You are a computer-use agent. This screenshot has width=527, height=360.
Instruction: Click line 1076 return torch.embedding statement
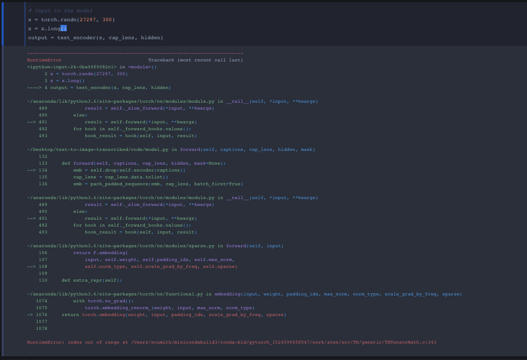(x=174, y=314)
